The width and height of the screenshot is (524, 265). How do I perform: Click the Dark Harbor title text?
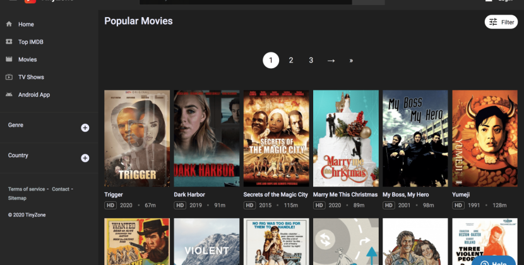tap(189, 194)
